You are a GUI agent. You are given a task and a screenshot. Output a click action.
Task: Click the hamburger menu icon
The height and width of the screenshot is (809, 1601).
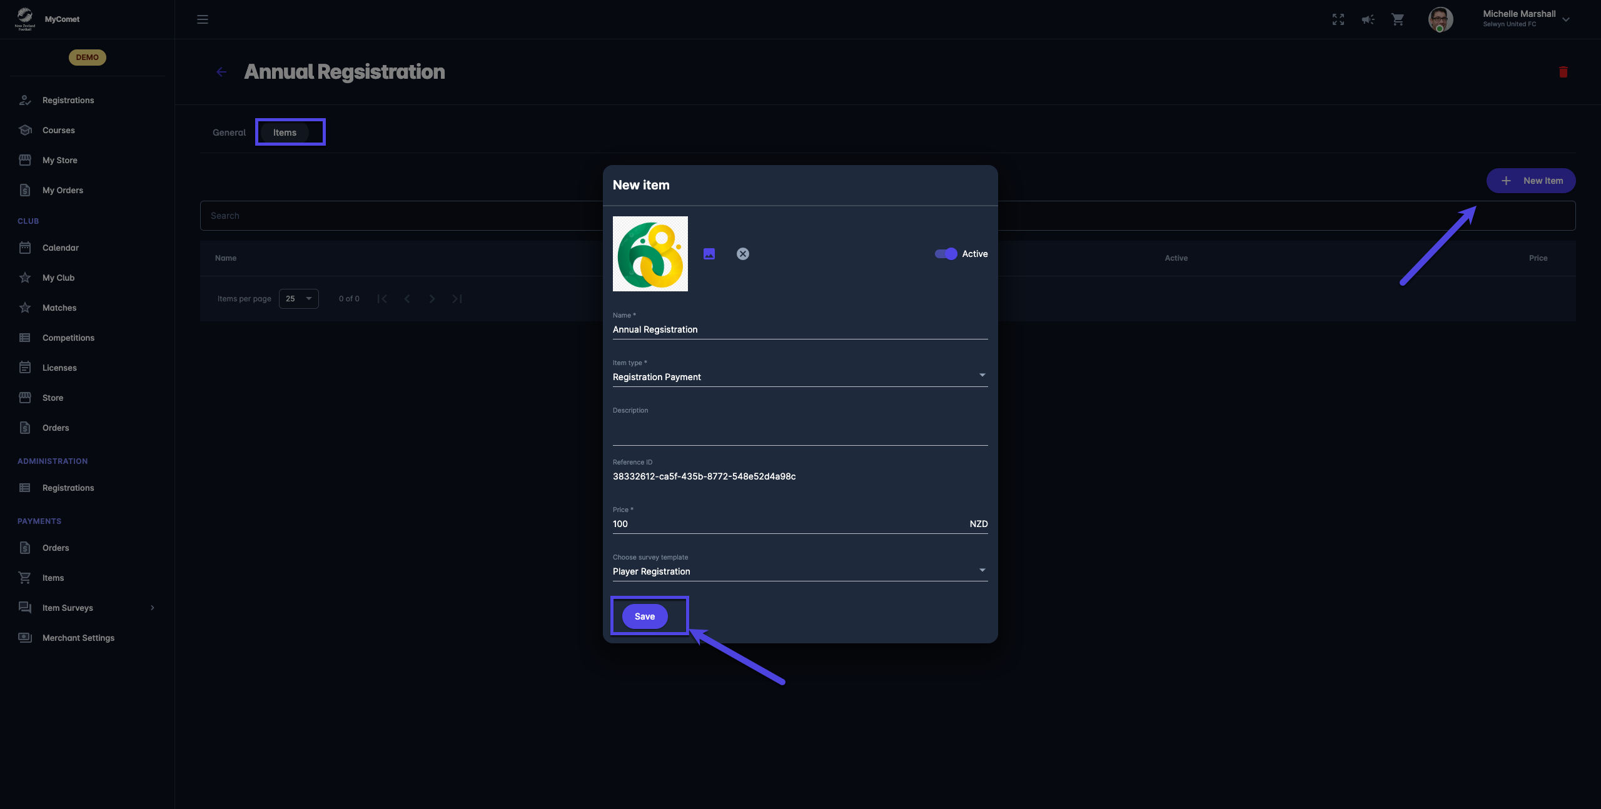tap(203, 19)
